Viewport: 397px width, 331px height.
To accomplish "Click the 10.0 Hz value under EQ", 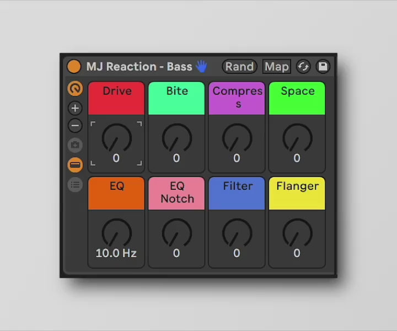I will point(116,253).
